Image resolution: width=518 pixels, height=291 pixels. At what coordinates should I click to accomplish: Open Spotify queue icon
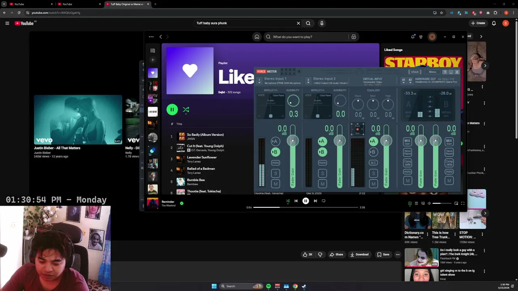[416, 203]
